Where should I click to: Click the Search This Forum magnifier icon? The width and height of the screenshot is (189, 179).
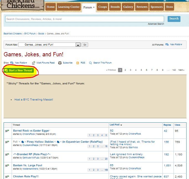click(90, 63)
